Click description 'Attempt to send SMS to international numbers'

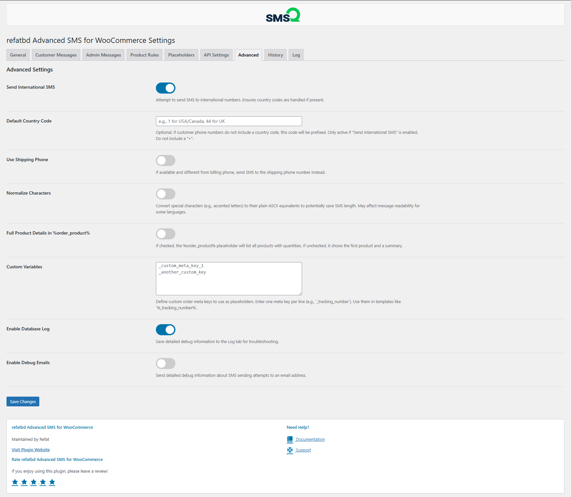(x=240, y=100)
